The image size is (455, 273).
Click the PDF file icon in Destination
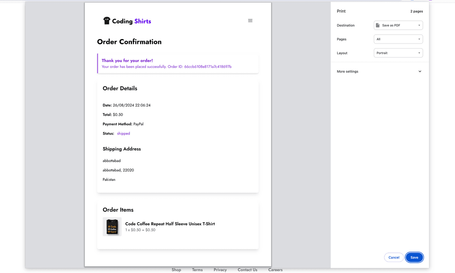[378, 25]
